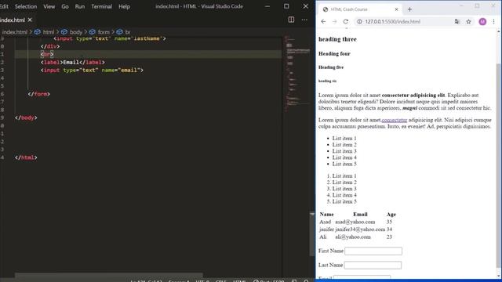Bookmark this page with the star icon
This screenshot has height=282, width=502.
(x=468, y=21)
